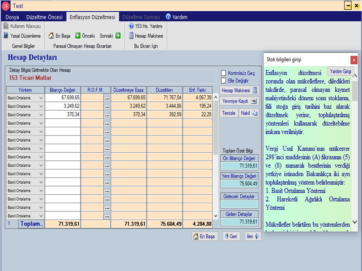Click Enf. Farkı value 195,24

tap(198, 106)
